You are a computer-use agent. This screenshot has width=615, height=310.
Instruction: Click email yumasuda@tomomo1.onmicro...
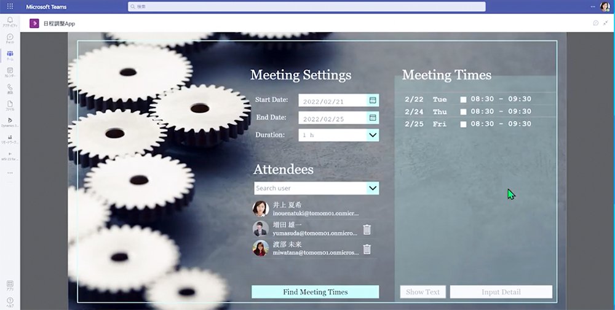click(x=315, y=233)
